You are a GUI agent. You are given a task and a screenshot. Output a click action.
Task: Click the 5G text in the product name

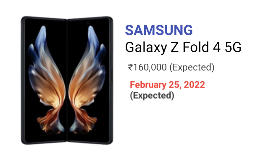click(233, 47)
